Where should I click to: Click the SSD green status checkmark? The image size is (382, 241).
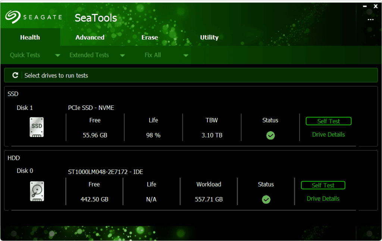(x=270, y=136)
